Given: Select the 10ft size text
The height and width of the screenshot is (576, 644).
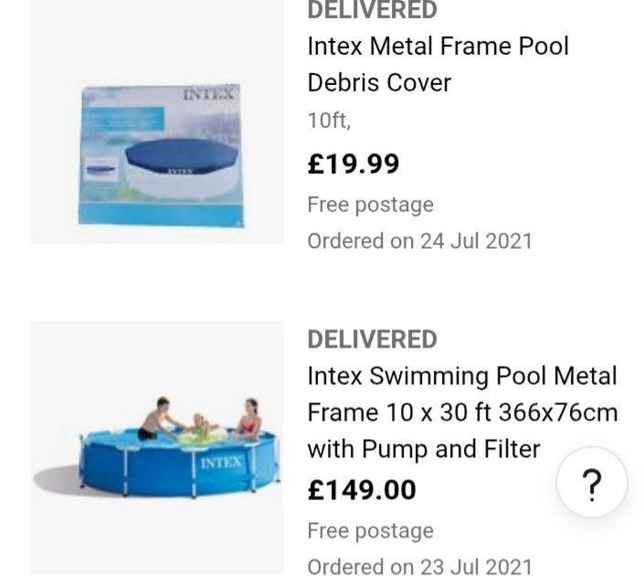Looking at the screenshot, I should pos(329,122).
